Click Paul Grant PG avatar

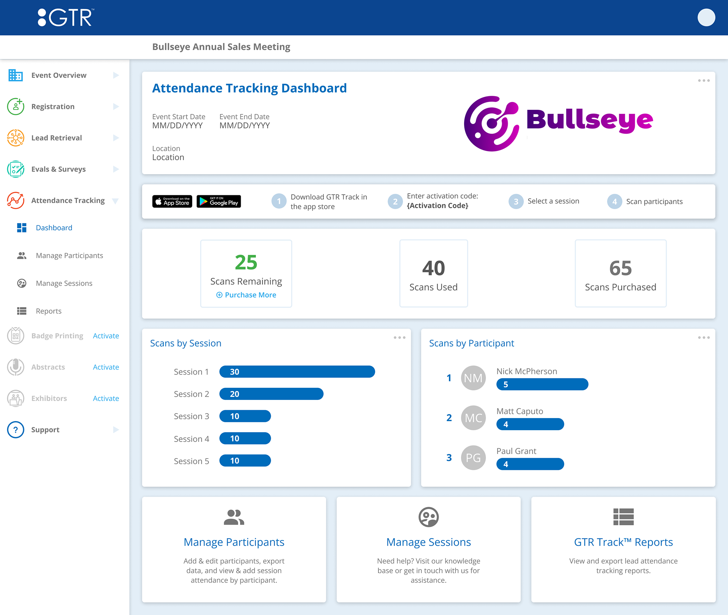473,458
